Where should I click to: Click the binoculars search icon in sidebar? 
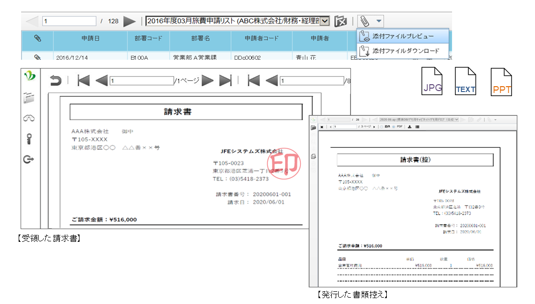[29, 118]
